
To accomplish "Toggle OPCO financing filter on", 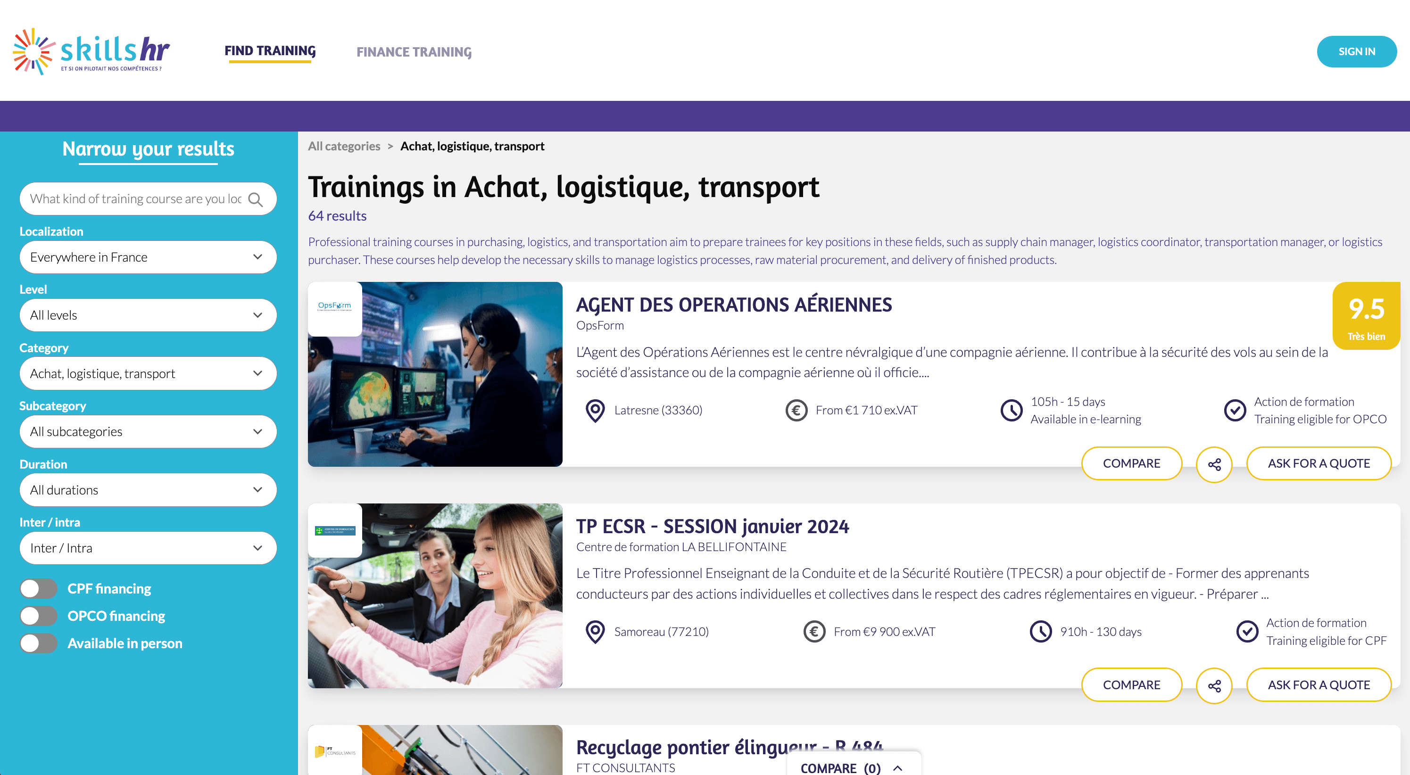I will 38,616.
